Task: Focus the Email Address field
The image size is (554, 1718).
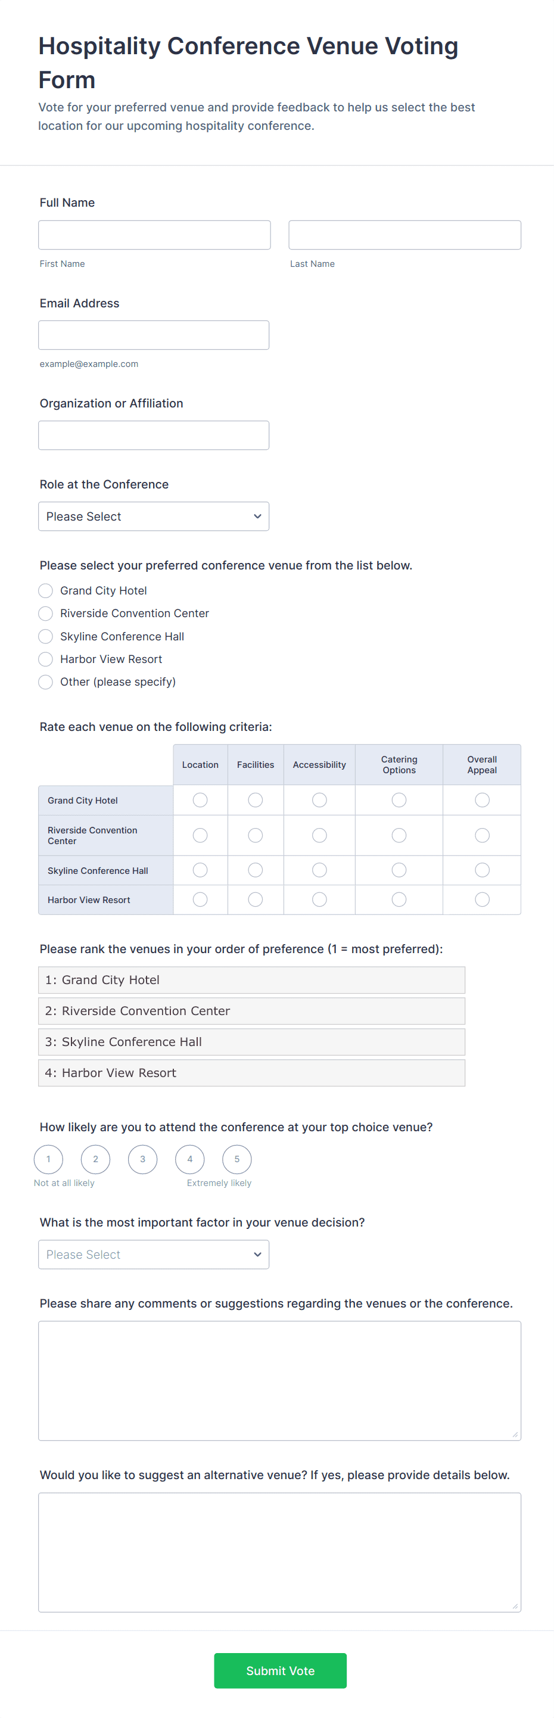Action: click(x=153, y=335)
